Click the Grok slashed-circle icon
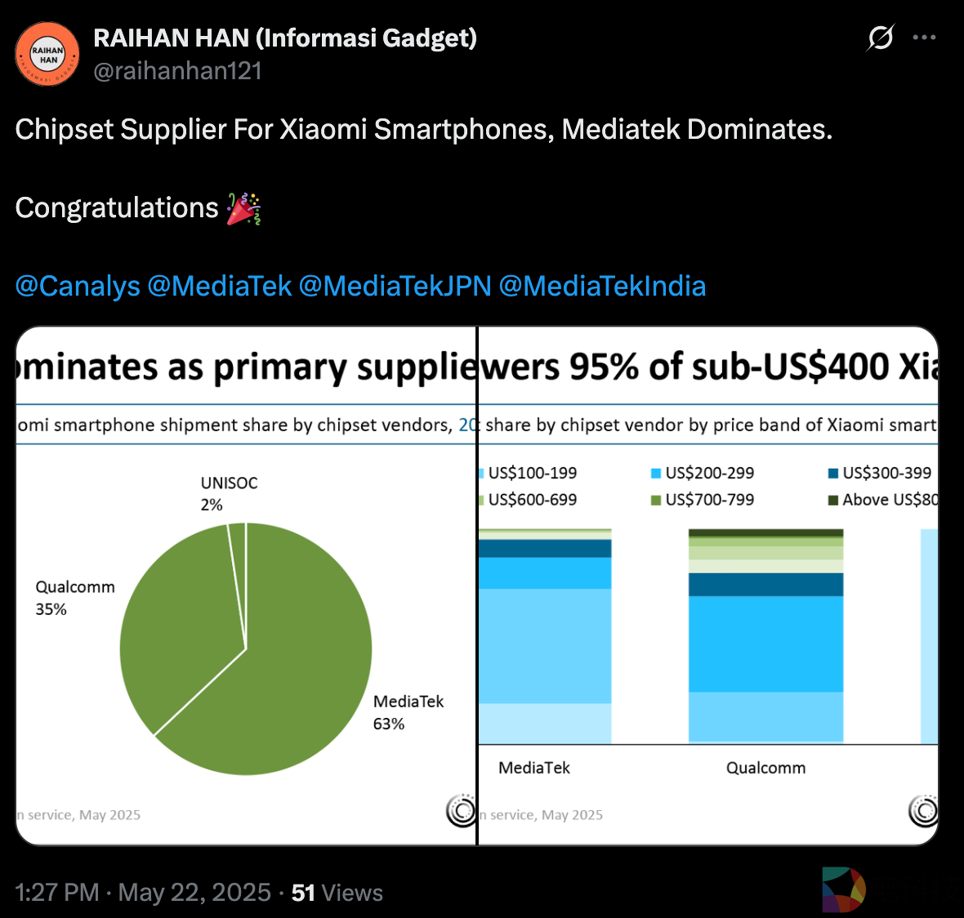Screen dimensions: 964x918 [x=881, y=38]
